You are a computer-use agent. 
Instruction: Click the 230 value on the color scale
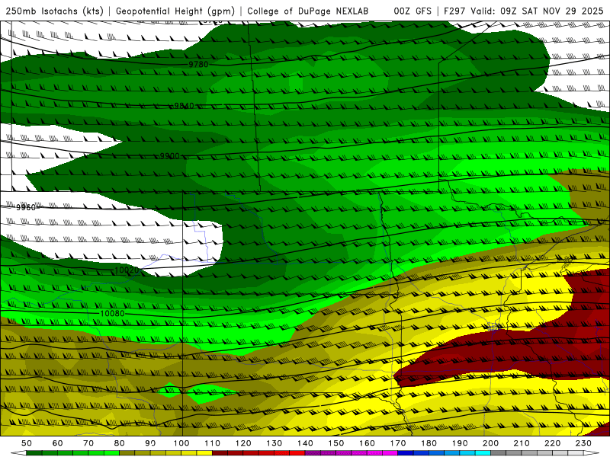tap(583, 443)
